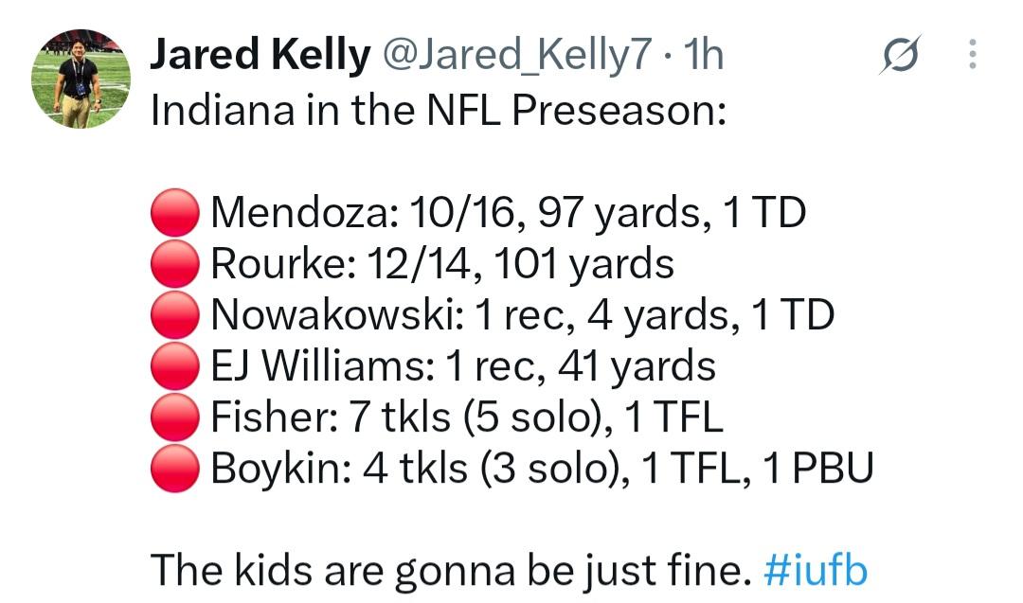Click the red circle beside Nowakowski
The image size is (1023, 603).
(x=175, y=315)
